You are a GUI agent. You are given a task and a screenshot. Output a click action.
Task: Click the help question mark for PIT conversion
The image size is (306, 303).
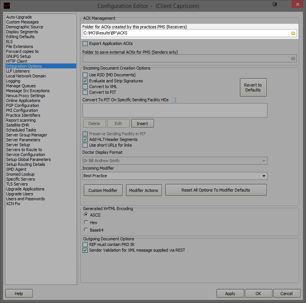(x=175, y=100)
